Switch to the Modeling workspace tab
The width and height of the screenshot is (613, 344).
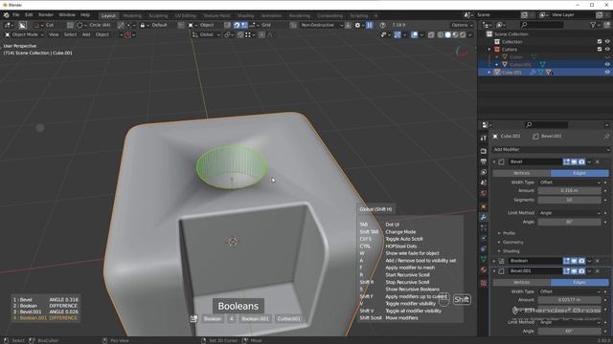point(132,16)
